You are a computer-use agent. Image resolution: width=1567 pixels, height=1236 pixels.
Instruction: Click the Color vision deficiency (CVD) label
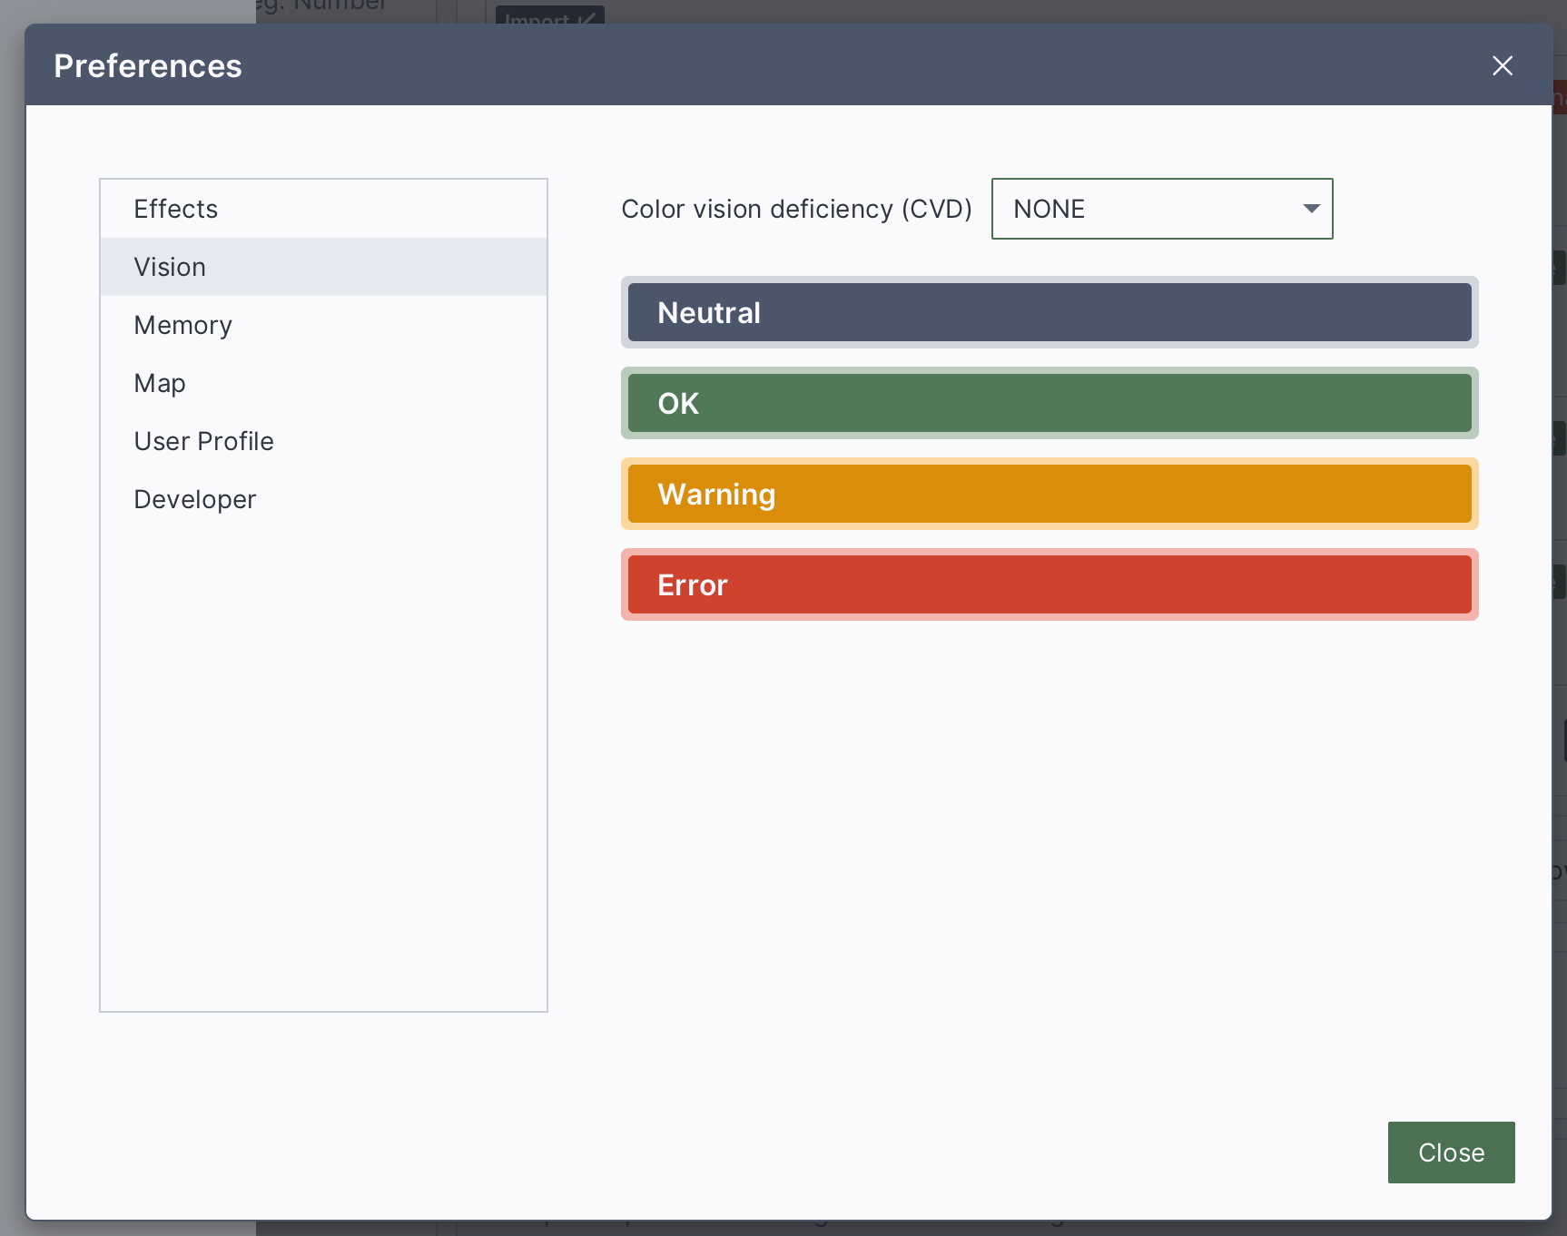click(x=796, y=209)
